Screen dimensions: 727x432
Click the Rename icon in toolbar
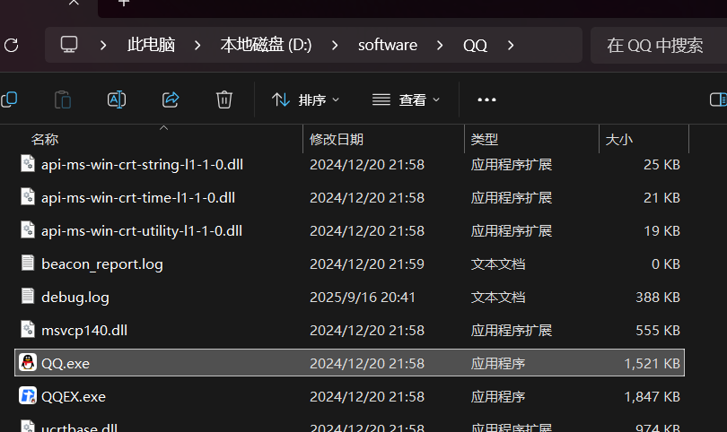tap(117, 99)
